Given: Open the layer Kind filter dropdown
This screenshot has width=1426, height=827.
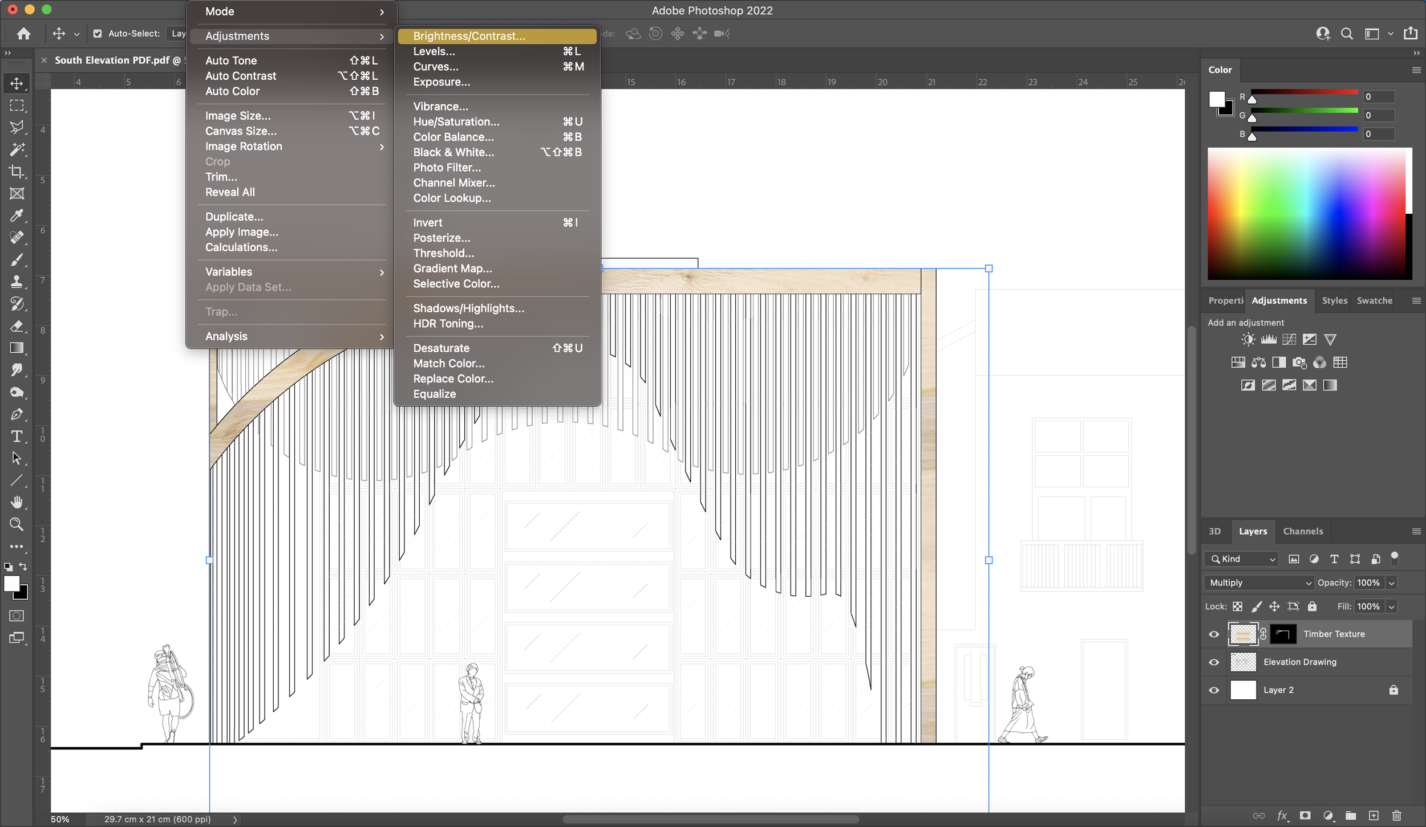Looking at the screenshot, I should pyautogui.click(x=1241, y=559).
